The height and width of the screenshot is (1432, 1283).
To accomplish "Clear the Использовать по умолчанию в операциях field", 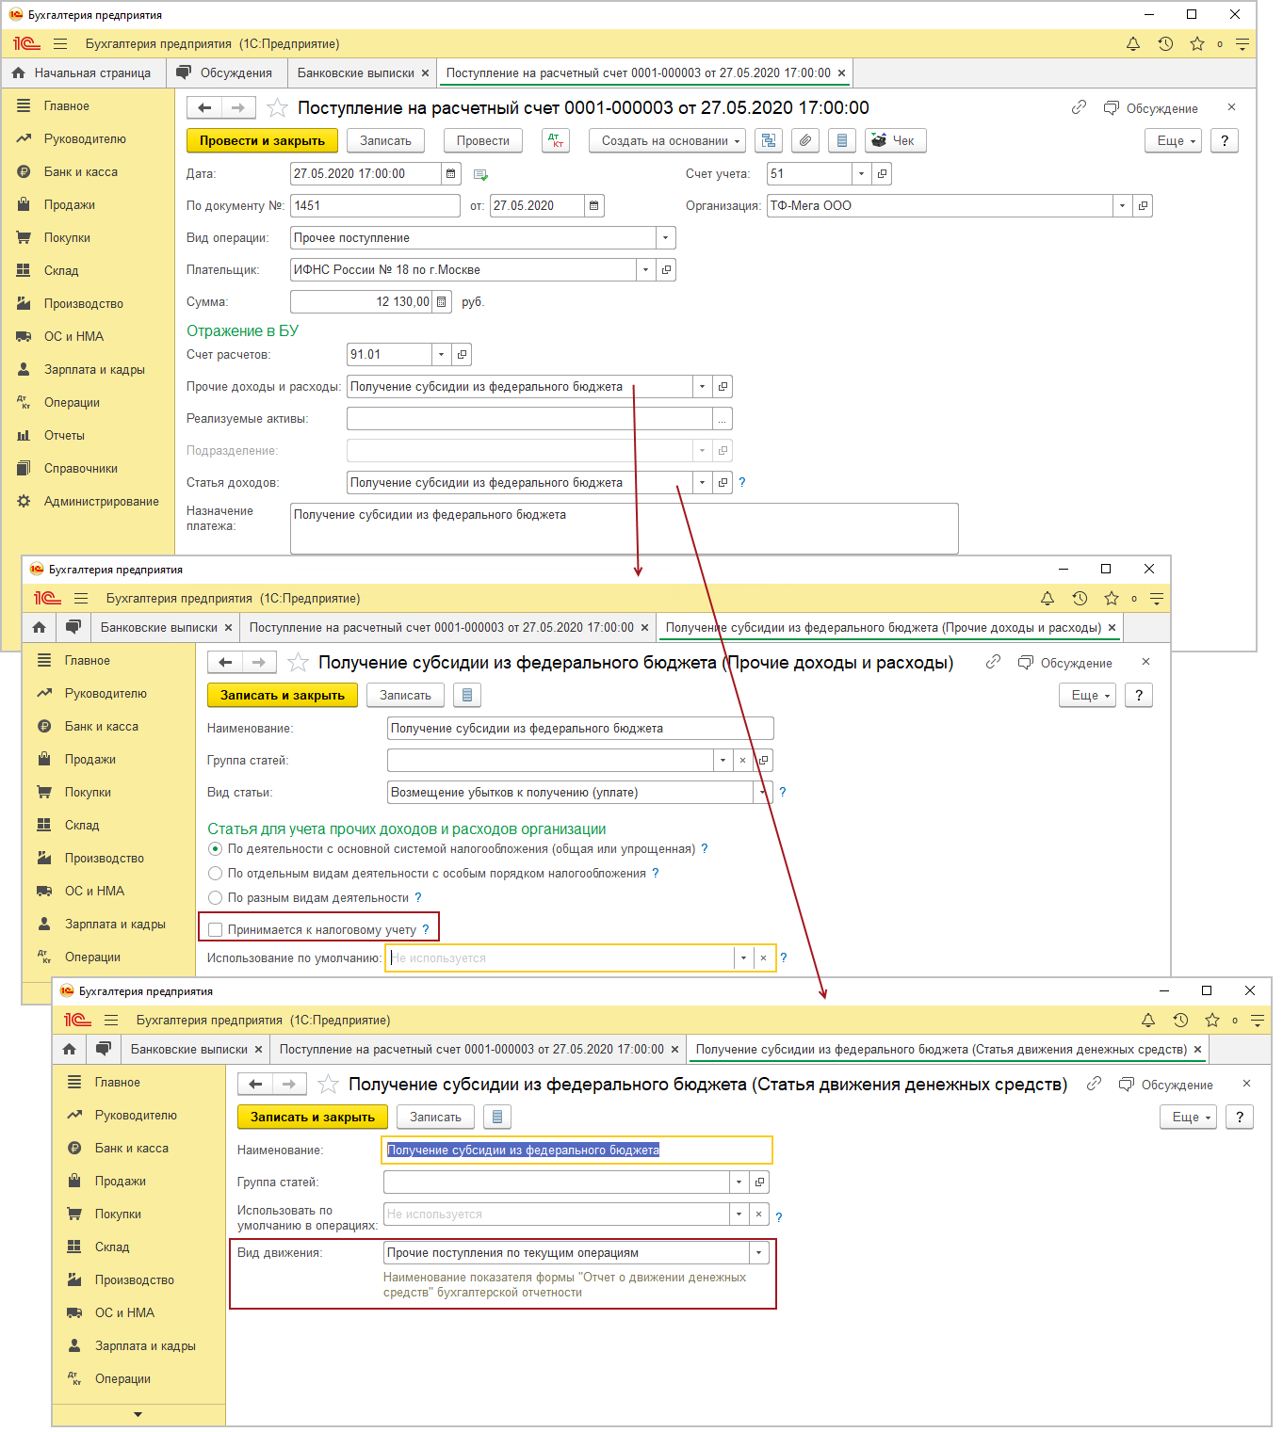I will [x=759, y=1215].
